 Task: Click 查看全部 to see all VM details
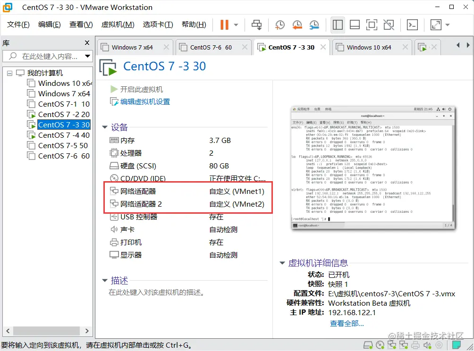pos(346,324)
